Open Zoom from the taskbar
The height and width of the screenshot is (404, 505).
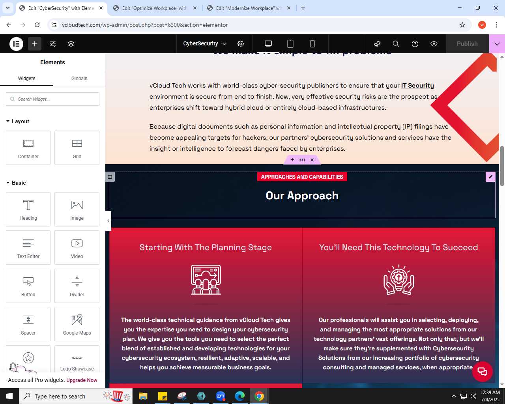coord(221,396)
